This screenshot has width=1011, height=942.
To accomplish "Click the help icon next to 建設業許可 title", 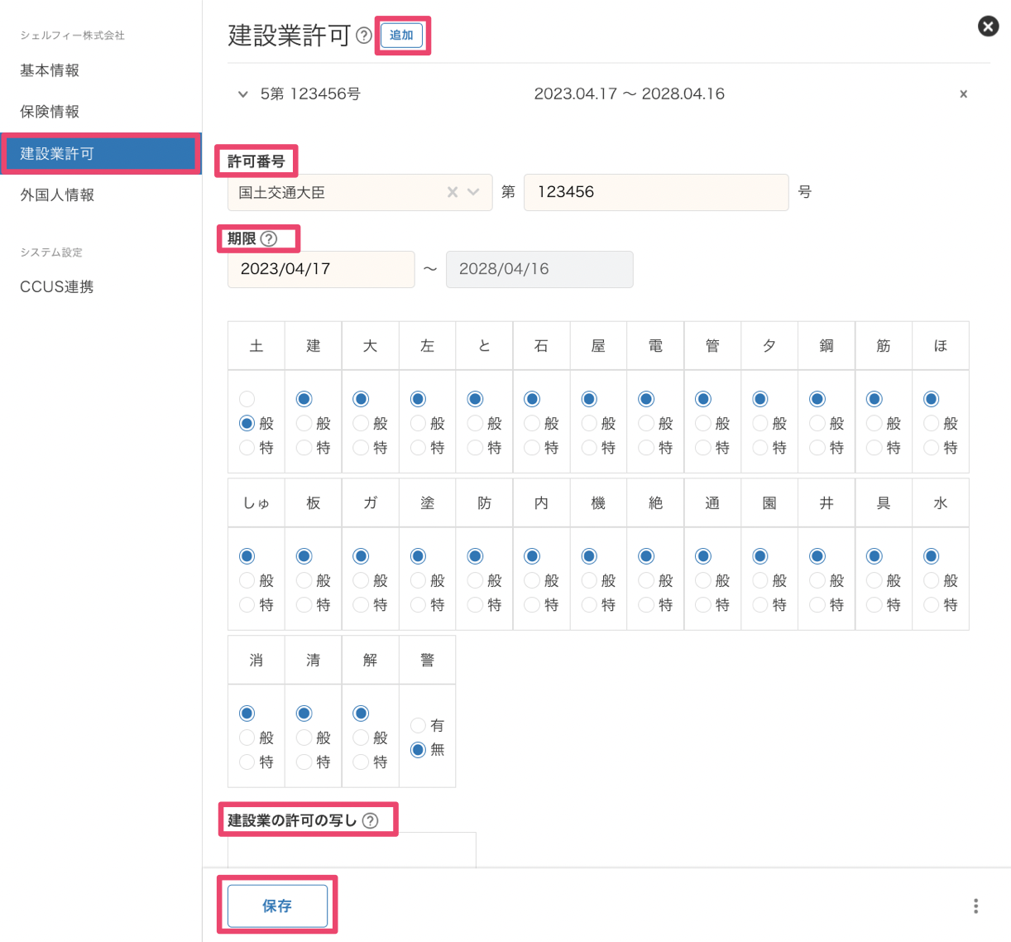I will point(364,34).
